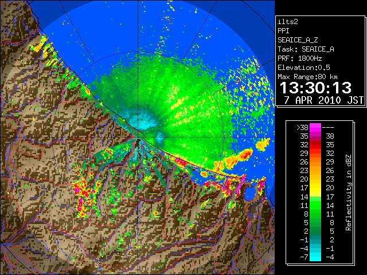Click the 13:30:13 timestamp
Image resolution: width=367 pixels, height=275 pixels.
coord(316,88)
